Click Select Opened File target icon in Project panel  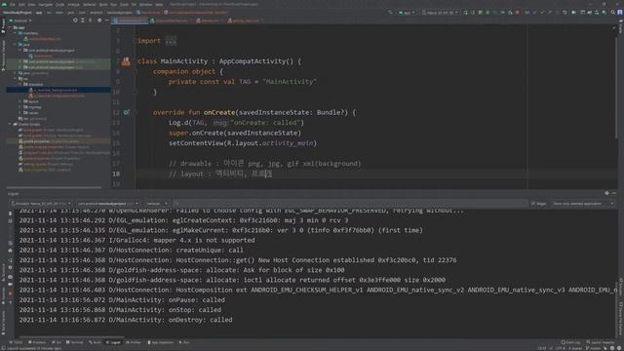75,20
